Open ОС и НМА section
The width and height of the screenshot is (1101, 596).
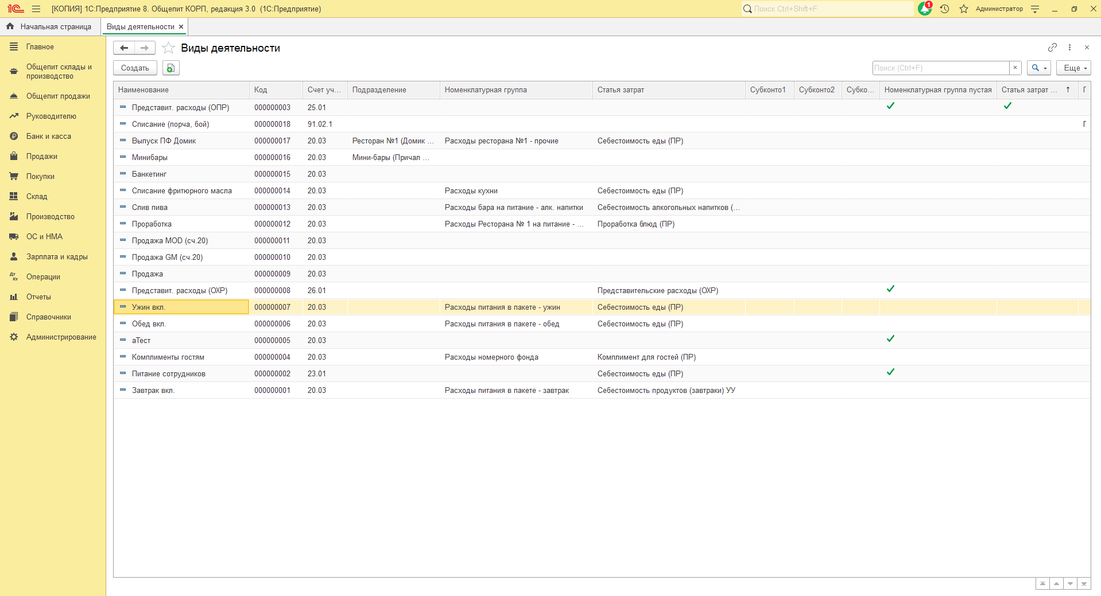[x=44, y=236]
